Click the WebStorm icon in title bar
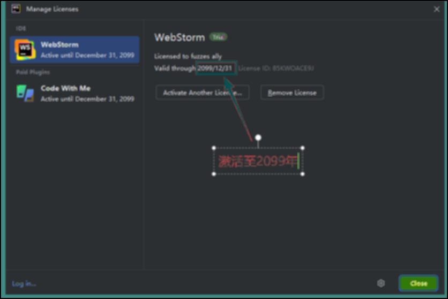This screenshot has width=448, height=299. coord(16,9)
